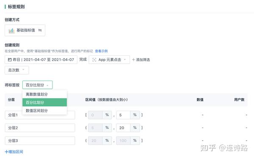Click the bar chart icon in 基础指标值
This screenshot has height=158, width=254.
click(x=11, y=30)
